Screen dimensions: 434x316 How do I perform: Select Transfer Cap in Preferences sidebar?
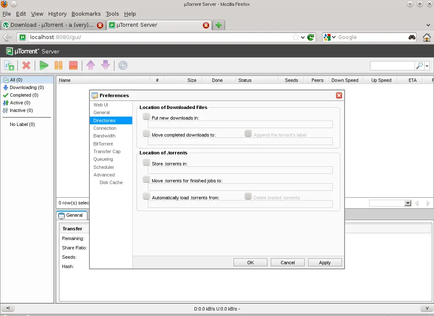107,151
